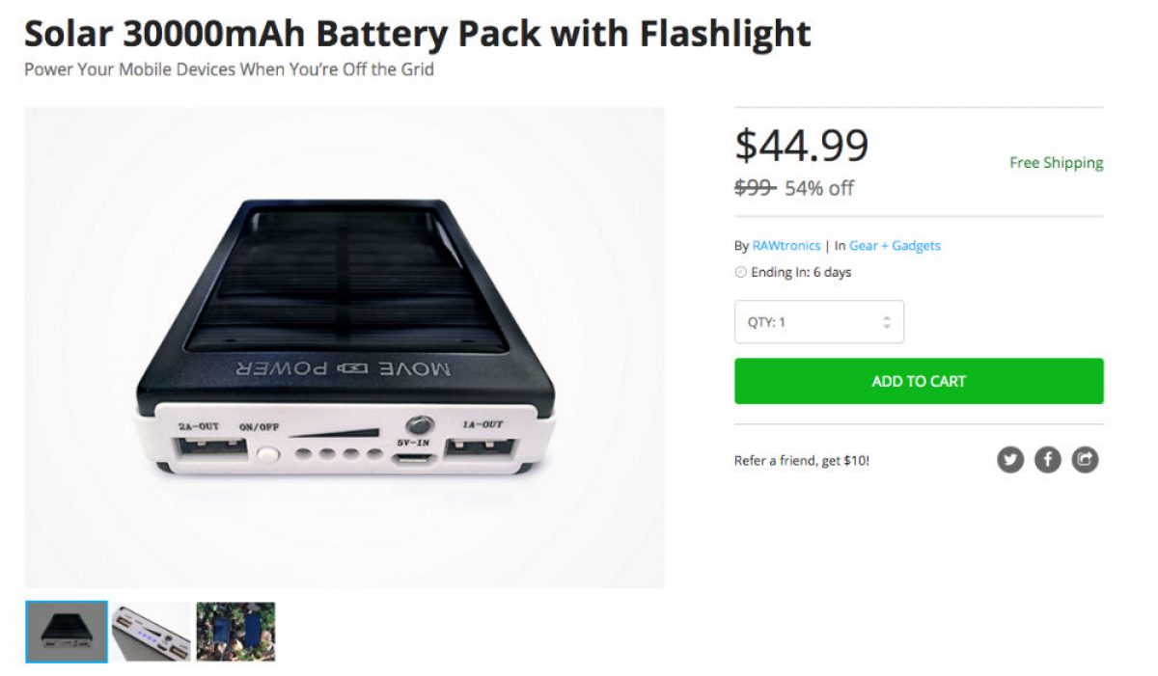Click the Ending In: 6 days text
The image size is (1158, 676).
click(x=801, y=273)
